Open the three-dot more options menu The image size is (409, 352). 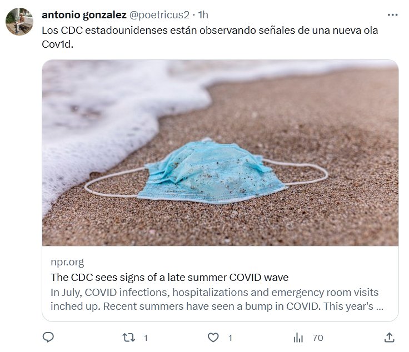point(392,15)
